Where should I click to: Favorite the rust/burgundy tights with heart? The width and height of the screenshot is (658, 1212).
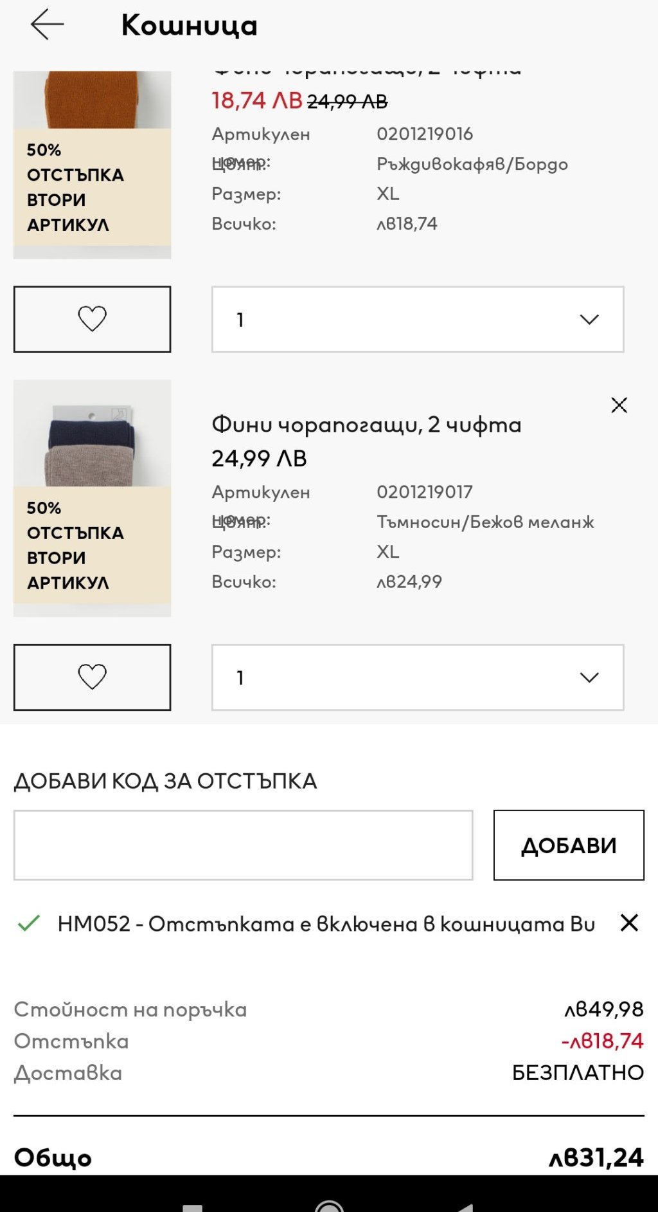pos(92,319)
